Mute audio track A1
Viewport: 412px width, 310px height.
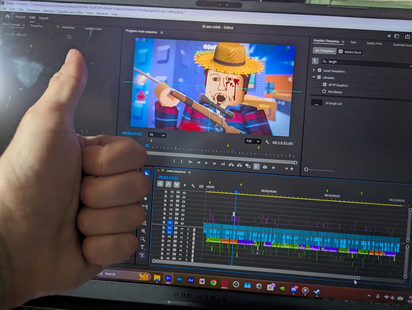click(x=182, y=228)
